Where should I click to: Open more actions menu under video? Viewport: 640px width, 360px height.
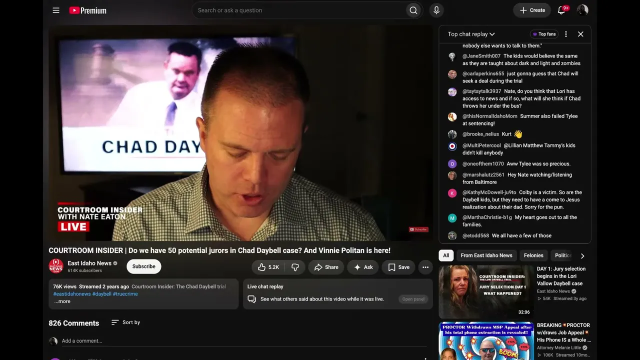point(425,267)
